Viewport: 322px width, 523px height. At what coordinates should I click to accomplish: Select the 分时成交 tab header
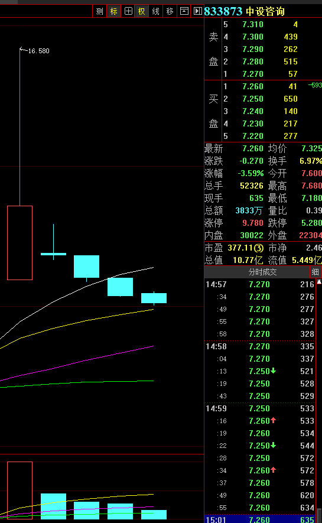(262, 272)
